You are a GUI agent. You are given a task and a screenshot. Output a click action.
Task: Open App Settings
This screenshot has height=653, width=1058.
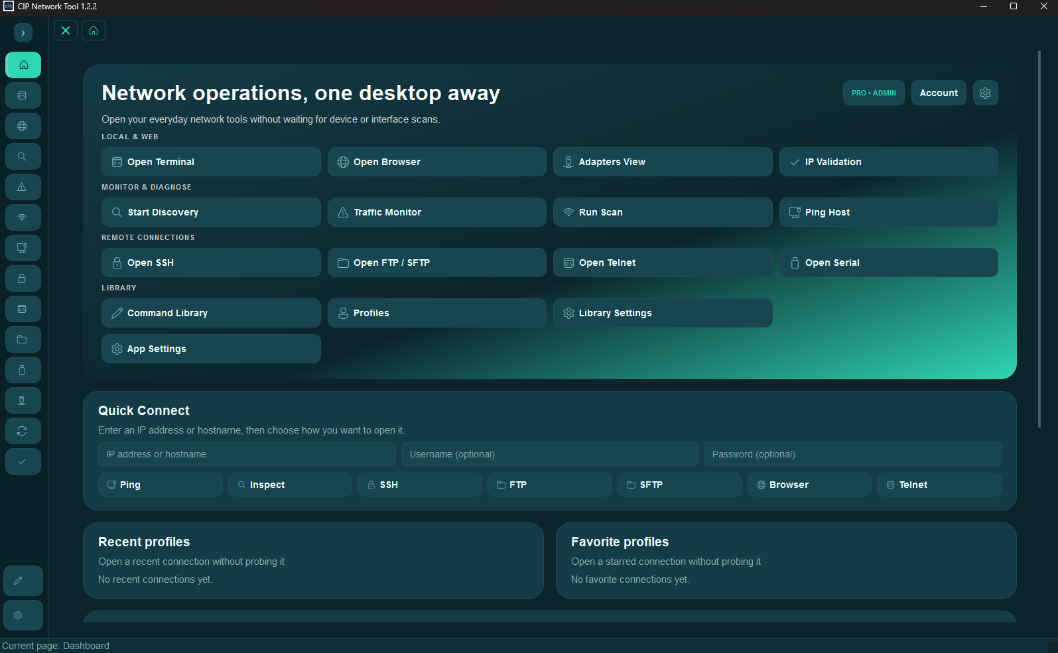211,349
